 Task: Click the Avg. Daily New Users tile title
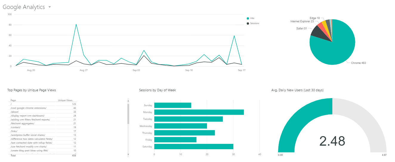297,90
